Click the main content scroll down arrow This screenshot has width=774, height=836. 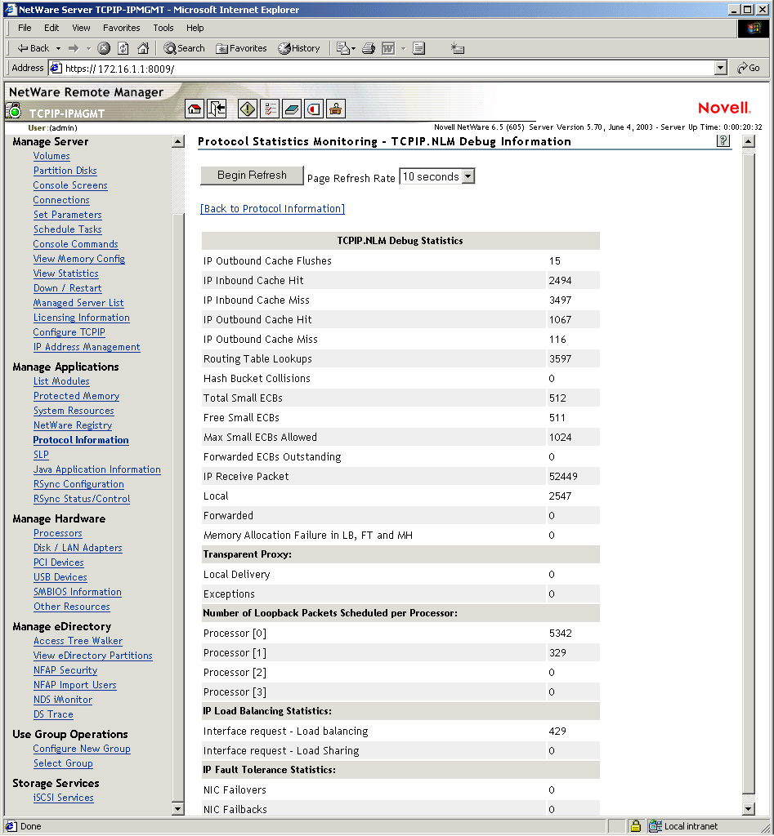click(x=749, y=809)
